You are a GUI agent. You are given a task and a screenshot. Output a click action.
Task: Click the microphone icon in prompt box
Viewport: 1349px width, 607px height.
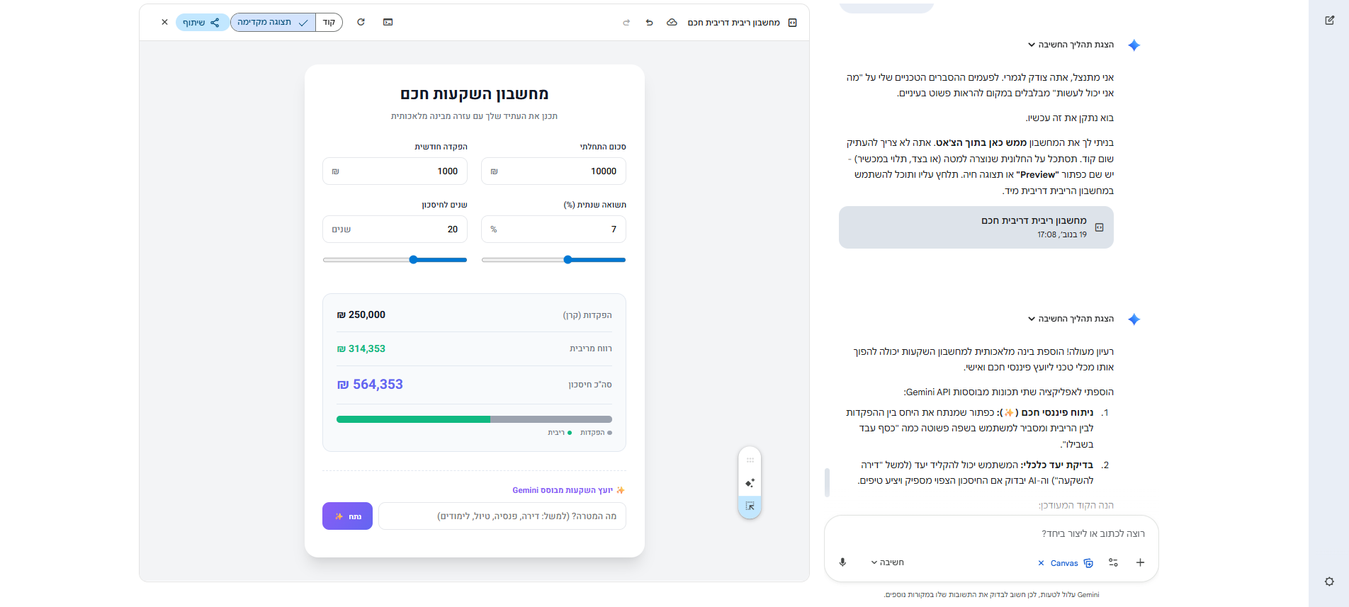(x=842, y=562)
